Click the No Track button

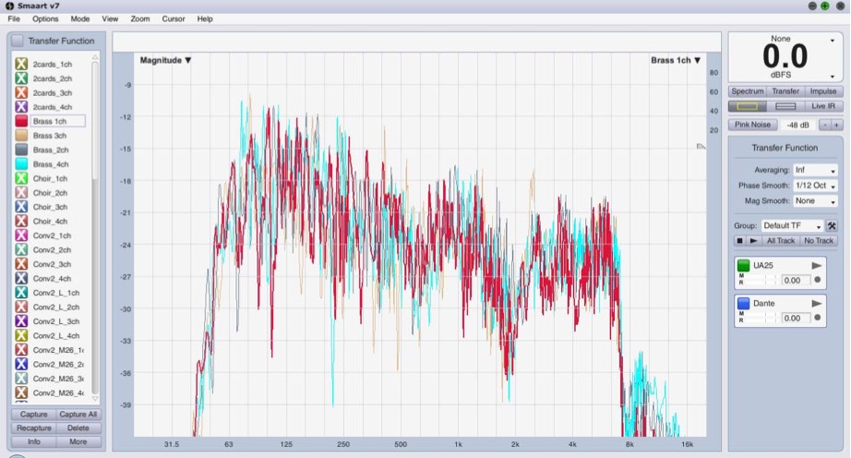coord(819,240)
